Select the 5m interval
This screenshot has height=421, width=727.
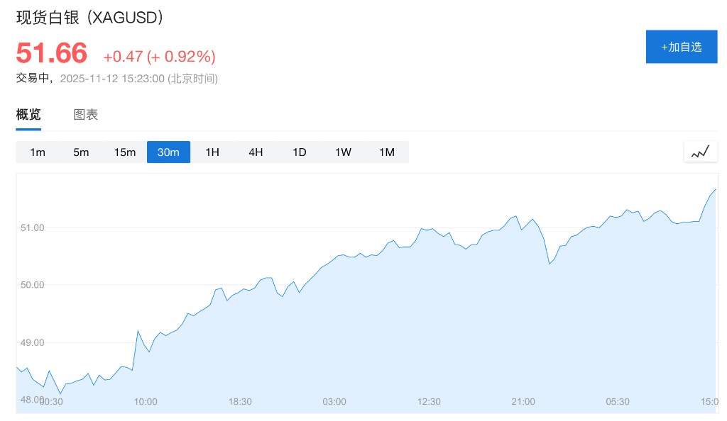click(x=81, y=152)
